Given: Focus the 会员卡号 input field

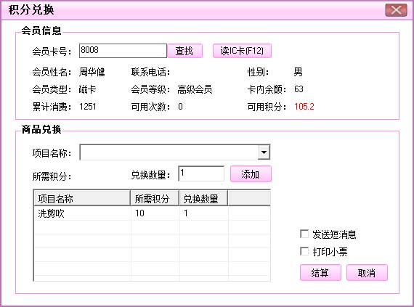Looking at the screenshot, I should 123,51.
